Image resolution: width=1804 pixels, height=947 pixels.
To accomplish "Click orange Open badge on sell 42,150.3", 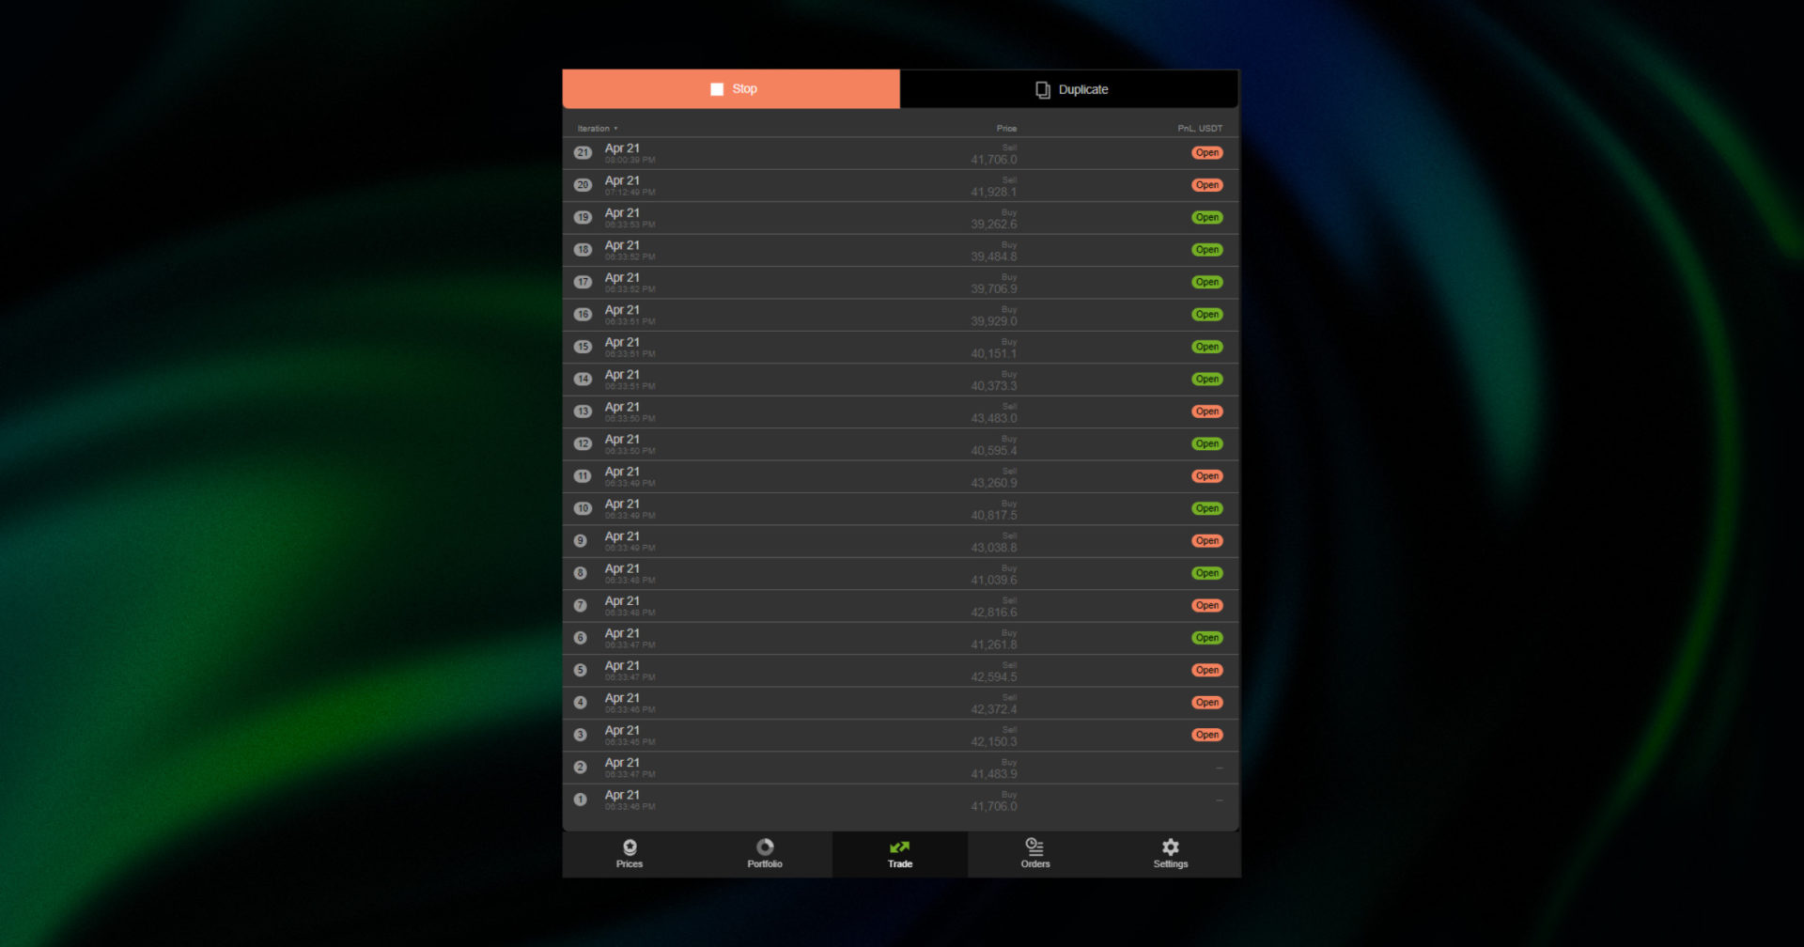I will click(1207, 735).
